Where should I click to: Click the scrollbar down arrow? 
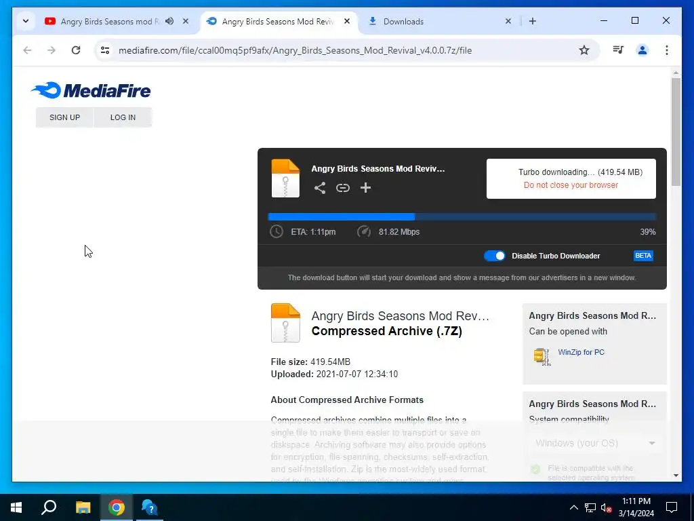676,476
